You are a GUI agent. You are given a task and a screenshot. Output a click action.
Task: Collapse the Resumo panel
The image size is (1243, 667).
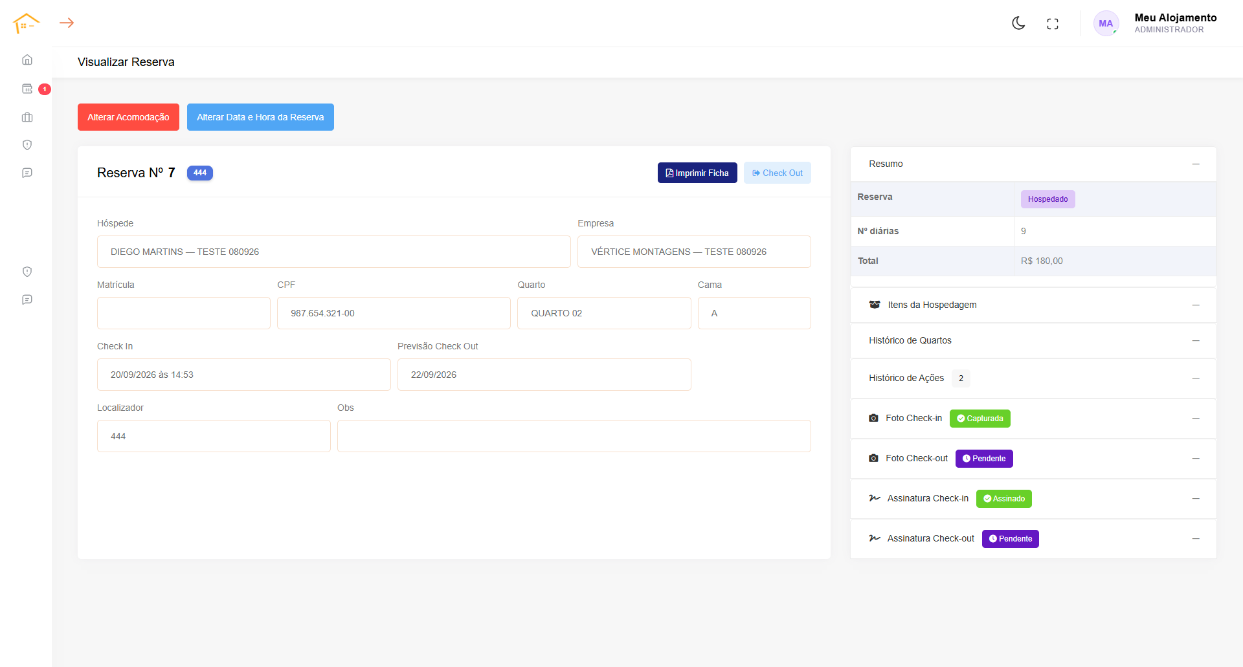click(x=1196, y=164)
